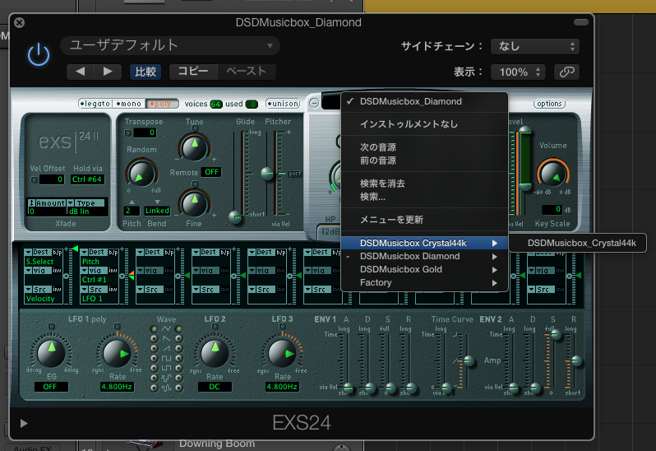This screenshot has height=451, width=656.
Task: Open Dest dropdown of S.Select slot
Action: coord(39,252)
